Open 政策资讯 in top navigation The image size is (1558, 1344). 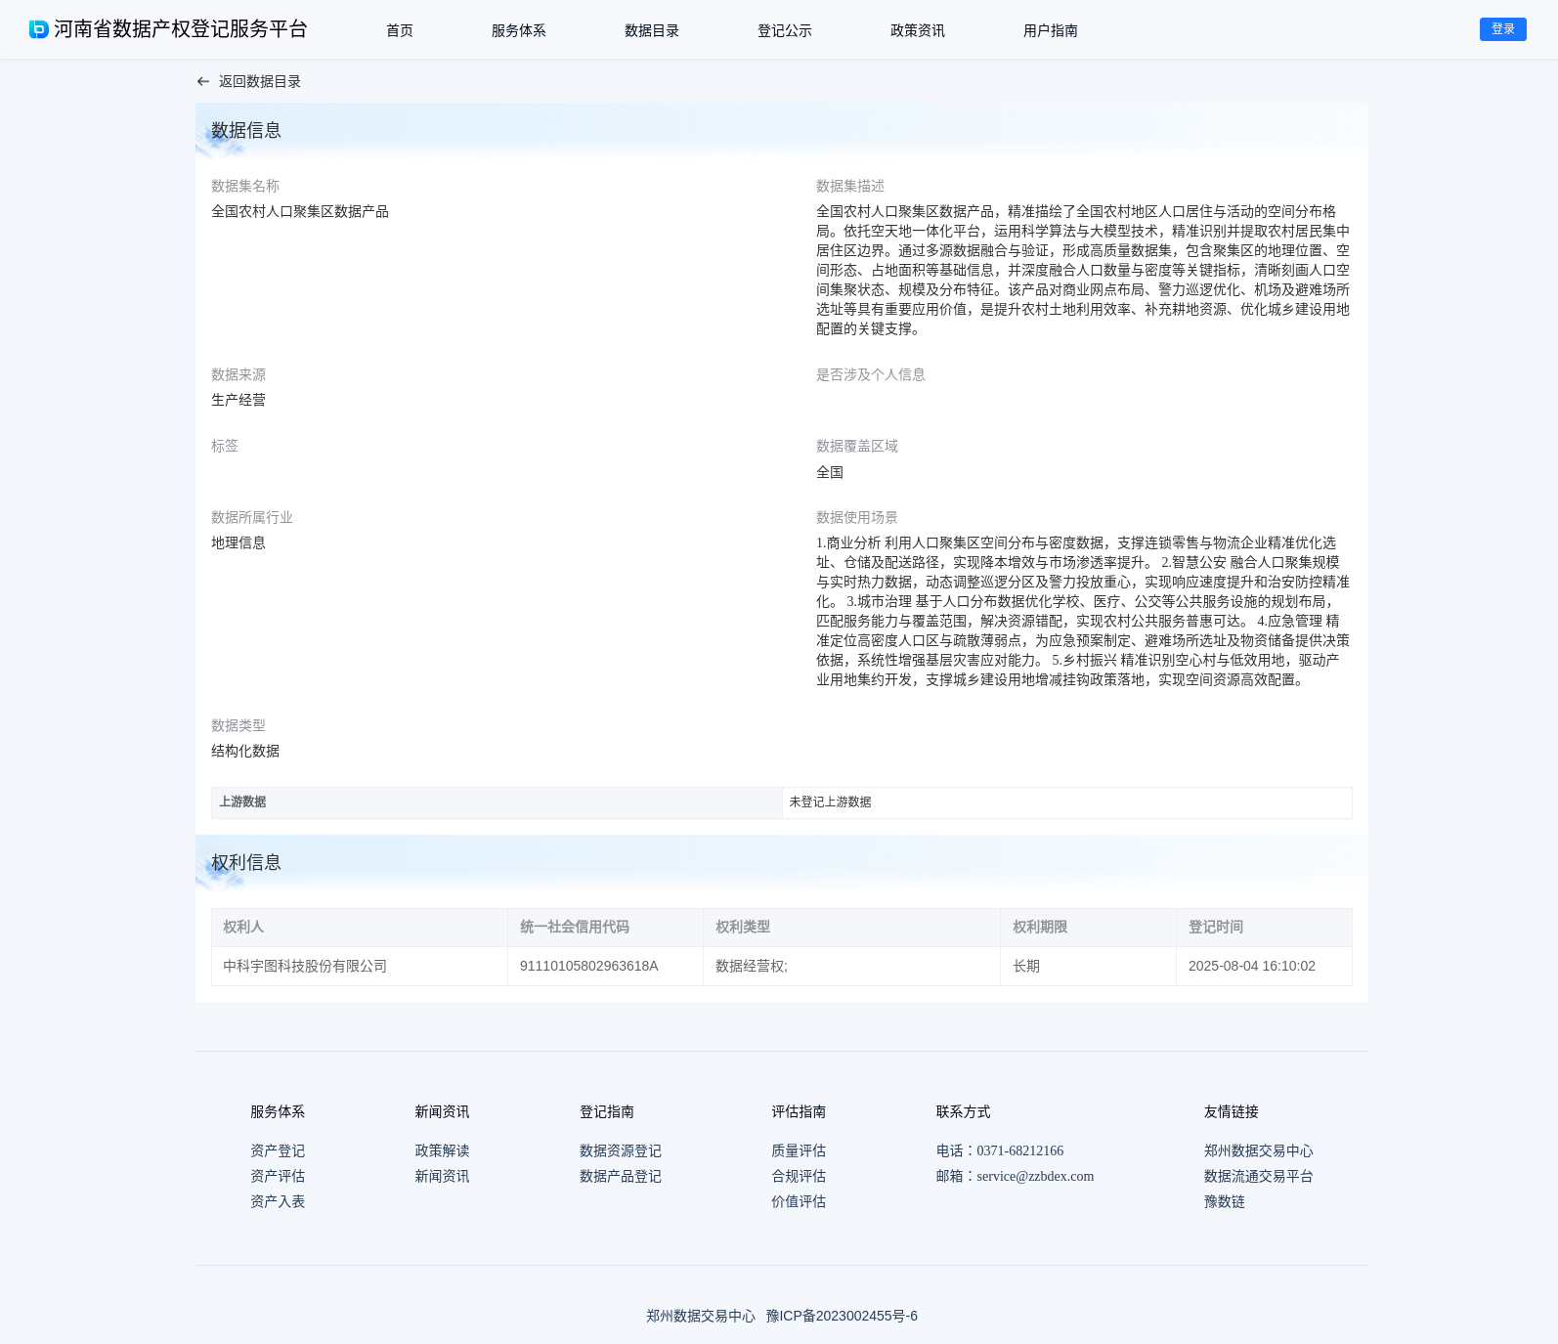click(x=918, y=30)
